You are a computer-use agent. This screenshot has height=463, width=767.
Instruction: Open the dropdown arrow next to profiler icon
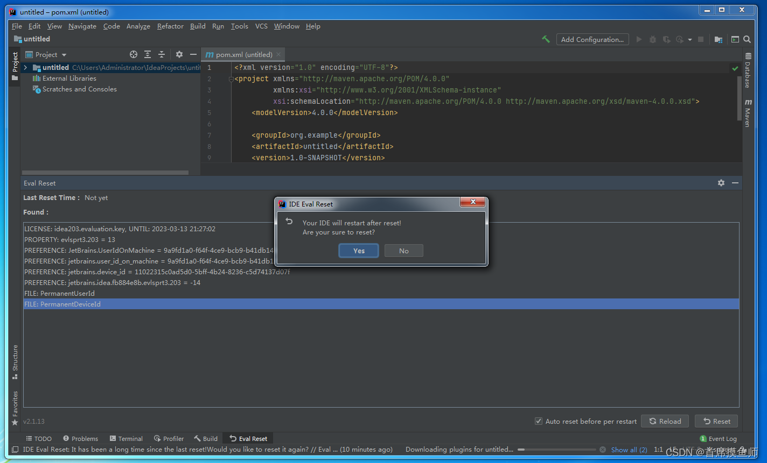pyautogui.click(x=689, y=40)
